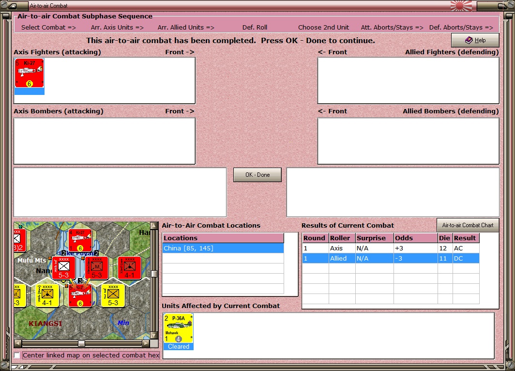The image size is (515, 371).
Task: Select the Allied roller cell in results
Action: tap(342, 258)
